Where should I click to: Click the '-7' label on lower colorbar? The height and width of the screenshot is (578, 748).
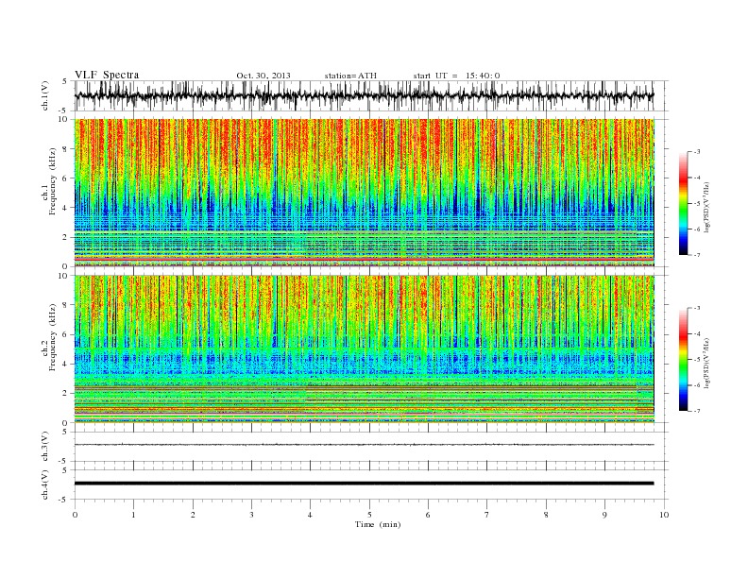pyautogui.click(x=696, y=411)
